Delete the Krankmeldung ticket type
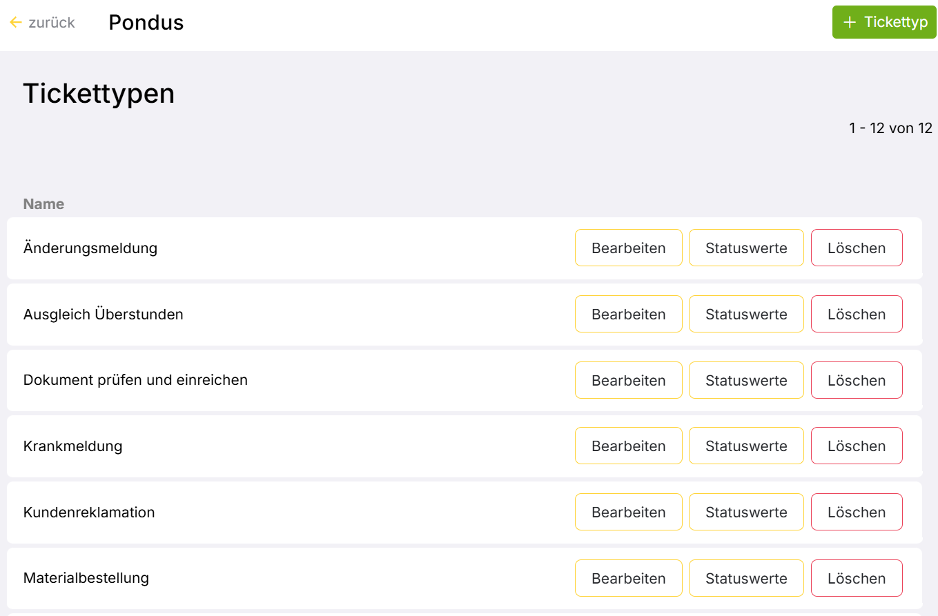Image resolution: width=938 pixels, height=616 pixels. pos(856,446)
